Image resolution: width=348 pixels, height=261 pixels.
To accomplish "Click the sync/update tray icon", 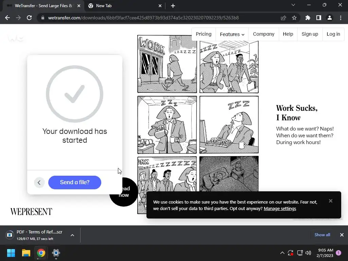I will tap(291, 253).
